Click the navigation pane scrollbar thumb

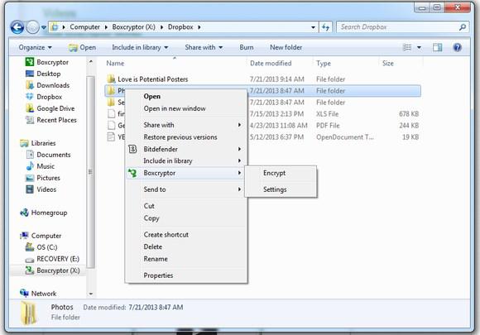click(x=90, y=171)
